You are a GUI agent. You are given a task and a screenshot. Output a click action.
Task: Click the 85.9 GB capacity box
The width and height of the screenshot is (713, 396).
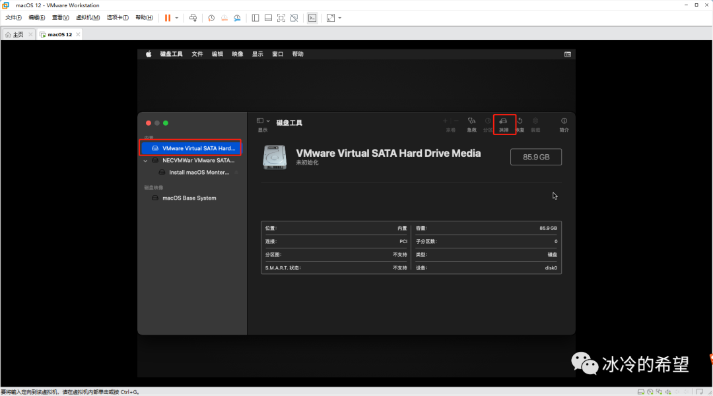535,157
